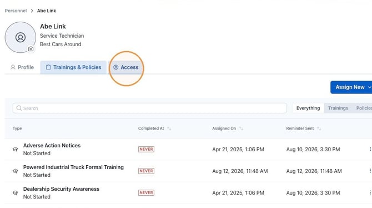Sort by Reminder Sent column arrows

coord(319,128)
